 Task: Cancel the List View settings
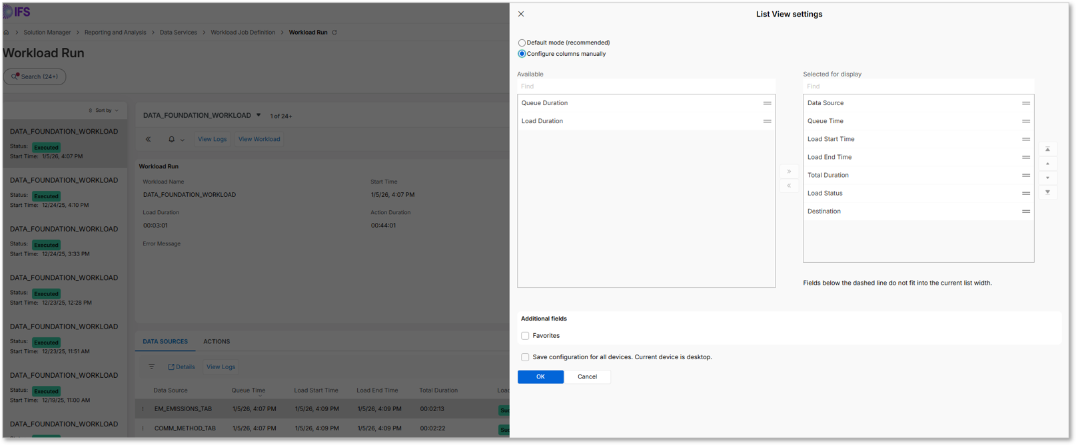pyautogui.click(x=587, y=376)
